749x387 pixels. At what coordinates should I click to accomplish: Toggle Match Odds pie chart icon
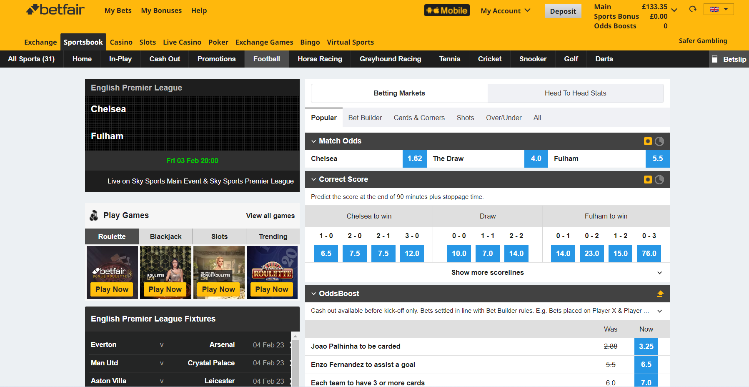(659, 141)
